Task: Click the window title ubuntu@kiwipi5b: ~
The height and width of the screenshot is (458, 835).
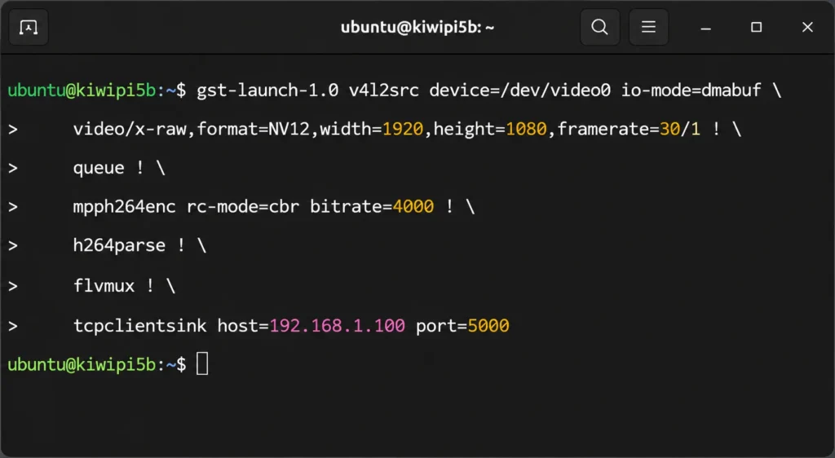Action: tap(417, 27)
